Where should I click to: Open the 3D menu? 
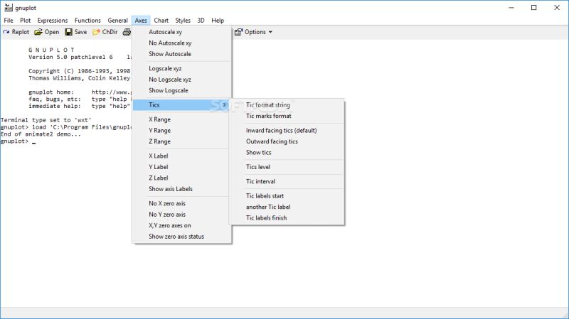201,21
